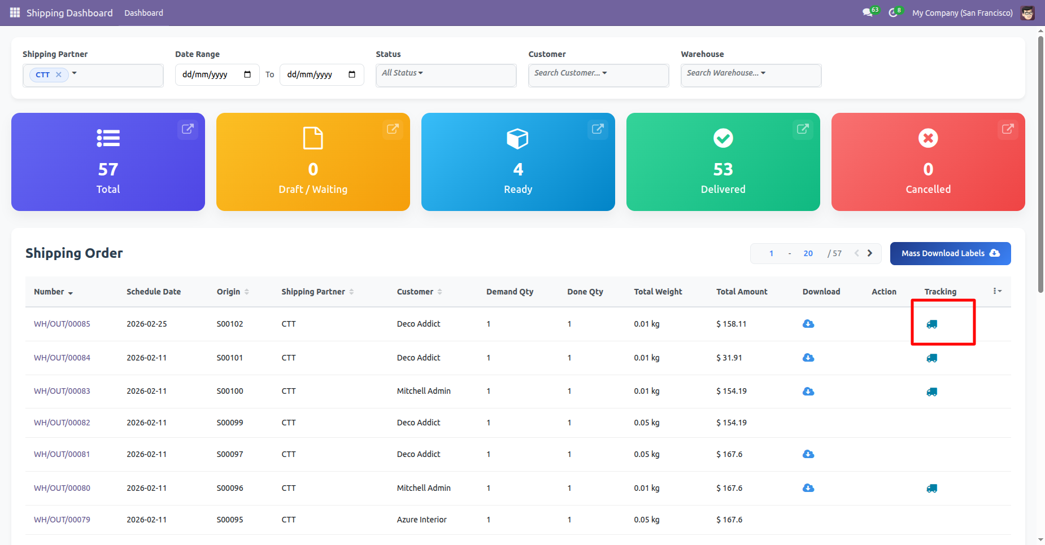Open external link on the Delivered card
Viewport: 1045px width, 545px height.
coord(802,129)
